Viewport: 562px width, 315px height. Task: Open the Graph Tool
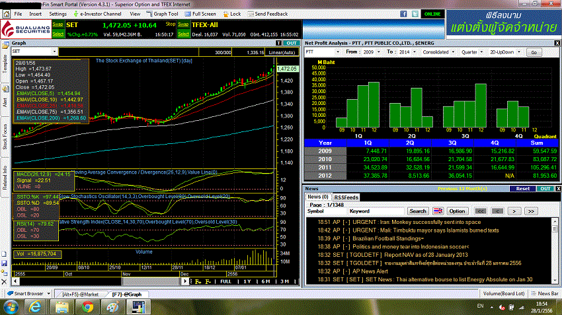pyautogui.click(x=162, y=14)
